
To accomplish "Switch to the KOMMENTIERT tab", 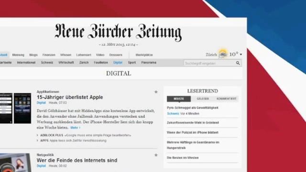I will pyautogui.click(x=226, y=99).
